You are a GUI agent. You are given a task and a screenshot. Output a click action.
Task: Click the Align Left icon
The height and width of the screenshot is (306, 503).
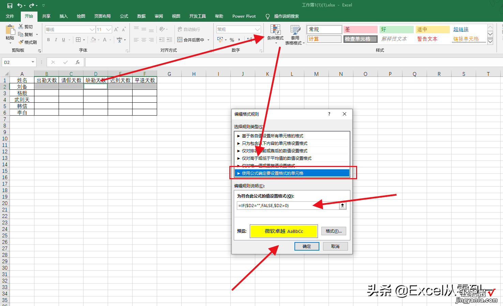(136, 40)
